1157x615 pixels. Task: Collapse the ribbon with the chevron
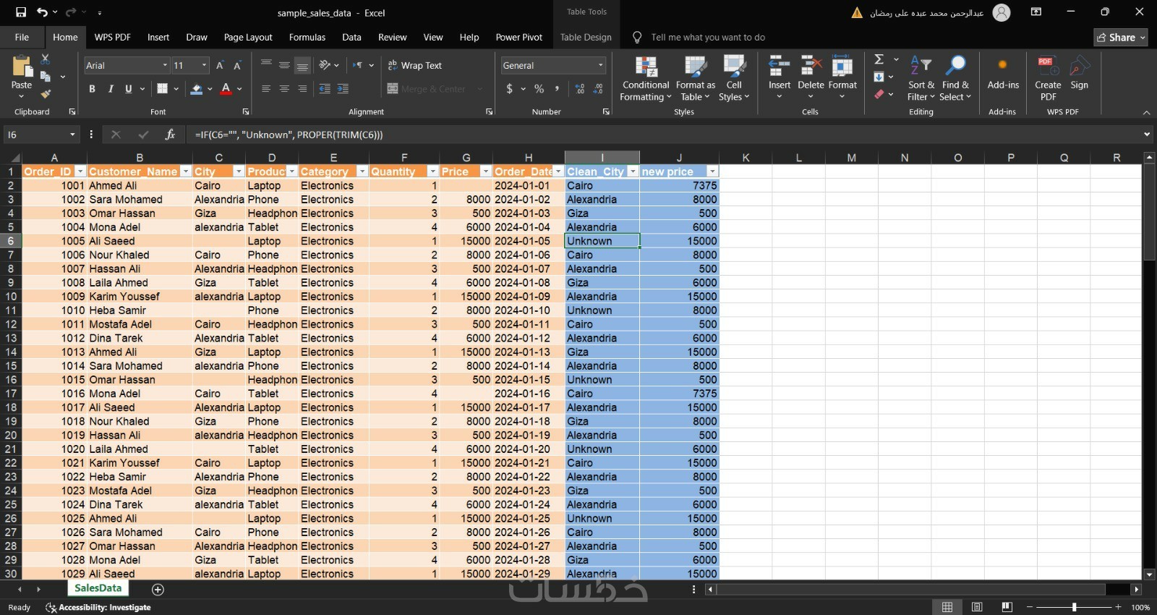coord(1146,112)
